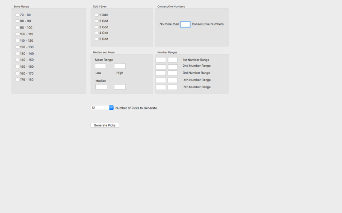Select the 3rd Number Range low field
This screenshot has width=342, height=213.
[x=161, y=73]
